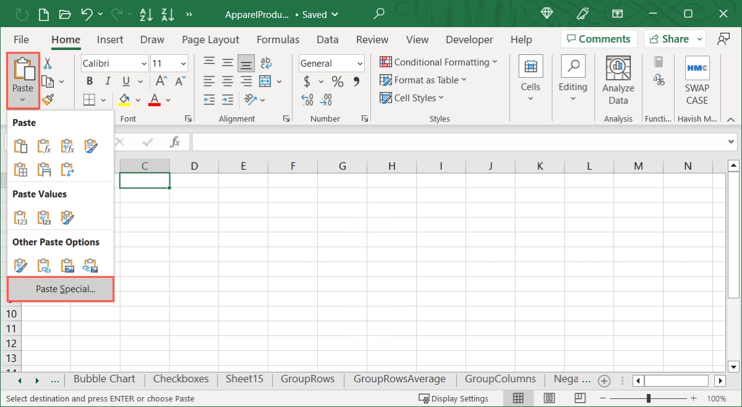Switch to the GroupRows sheet tab

click(307, 379)
